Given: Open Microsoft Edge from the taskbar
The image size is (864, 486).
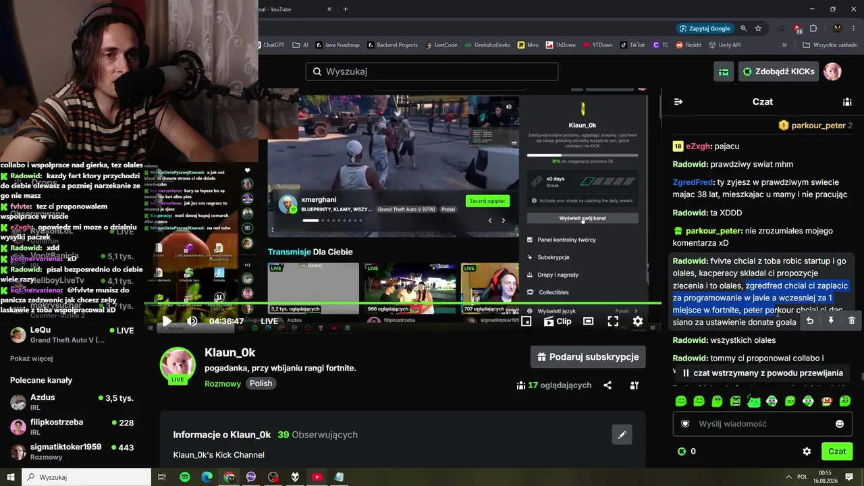Looking at the screenshot, I should coord(207,477).
